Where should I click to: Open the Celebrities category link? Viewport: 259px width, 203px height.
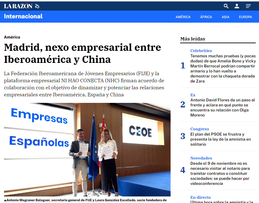pos(201,51)
